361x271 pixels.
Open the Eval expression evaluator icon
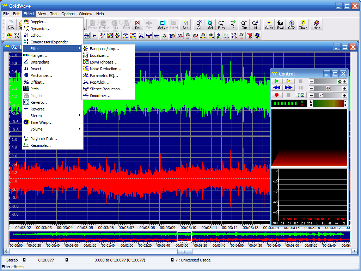click(280, 25)
